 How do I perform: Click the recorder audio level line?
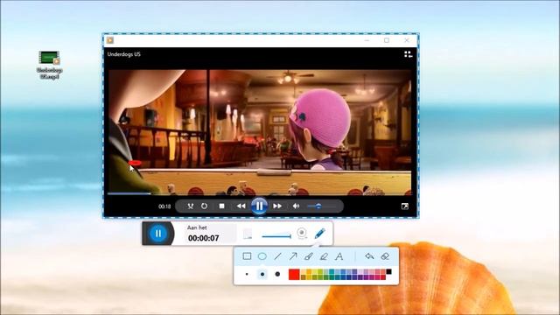(276, 236)
